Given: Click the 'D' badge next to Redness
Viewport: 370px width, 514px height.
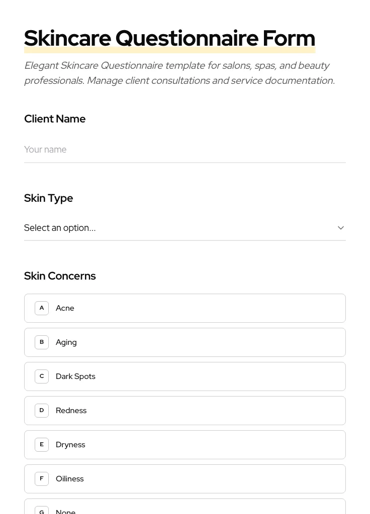Looking at the screenshot, I should [x=42, y=410].
